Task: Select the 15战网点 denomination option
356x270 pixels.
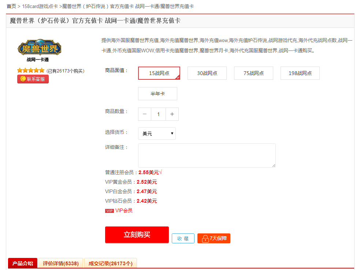Action: coord(159,73)
